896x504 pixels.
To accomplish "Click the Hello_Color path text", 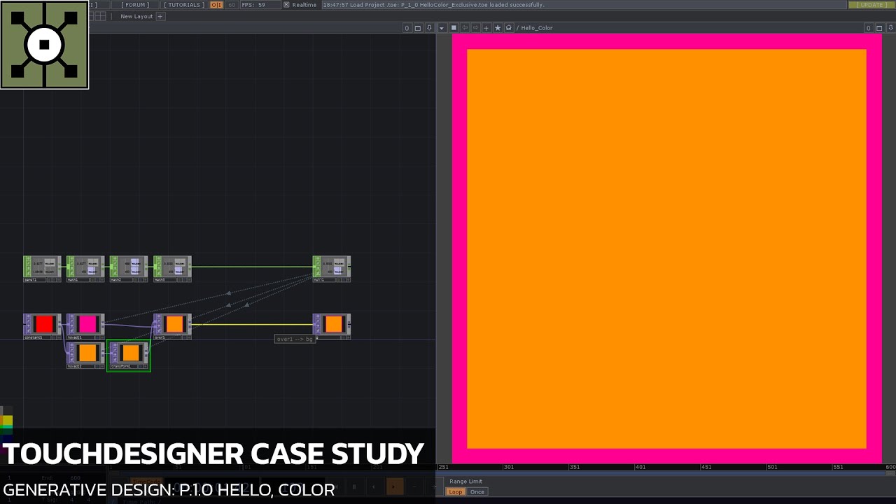I will (x=536, y=28).
